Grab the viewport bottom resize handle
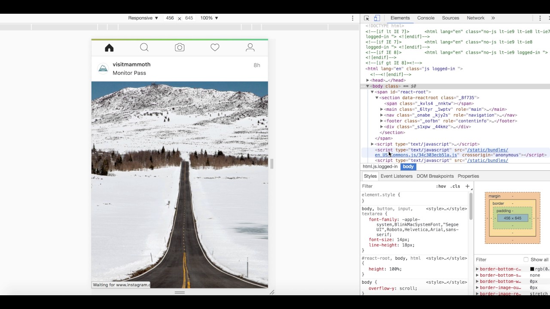The width and height of the screenshot is (550, 309). click(x=180, y=292)
